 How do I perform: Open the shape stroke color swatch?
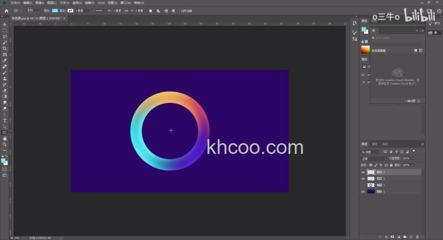(70, 11)
